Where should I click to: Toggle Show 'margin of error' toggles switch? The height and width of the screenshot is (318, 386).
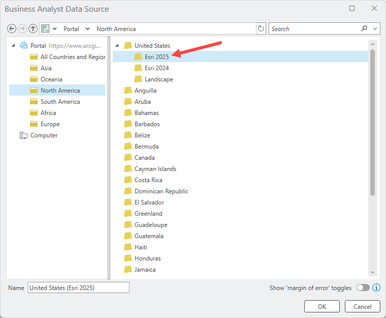tap(363, 287)
